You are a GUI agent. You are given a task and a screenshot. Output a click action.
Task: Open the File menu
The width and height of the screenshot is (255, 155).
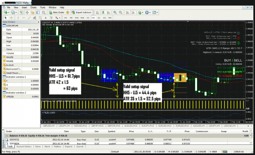point(9,7)
